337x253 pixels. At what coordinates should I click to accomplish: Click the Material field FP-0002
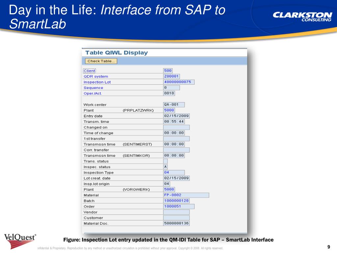pyautogui.click(x=186, y=195)
